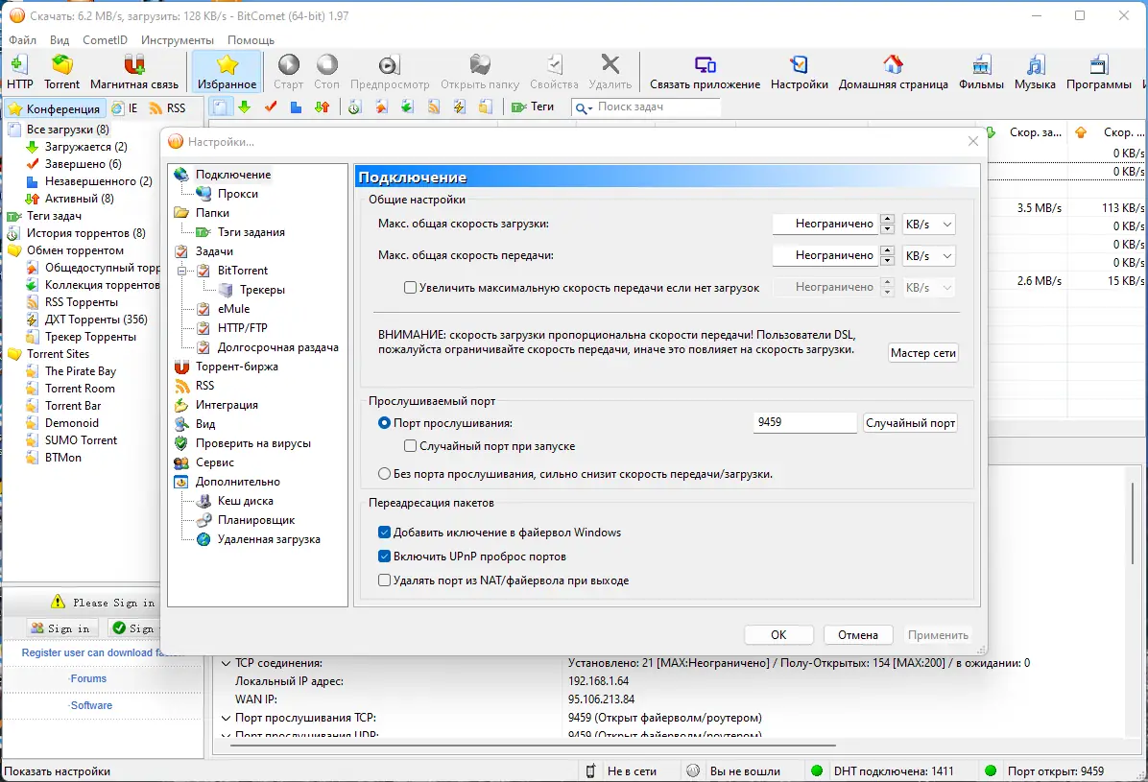This screenshot has width=1148, height=782.
Task: Click the red checkmark filter icon
Action: (271, 107)
